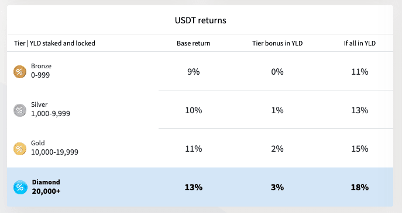This screenshot has width=402, height=213.
Task: Click Bronze tier bonus 0% value
Action: [x=277, y=72]
